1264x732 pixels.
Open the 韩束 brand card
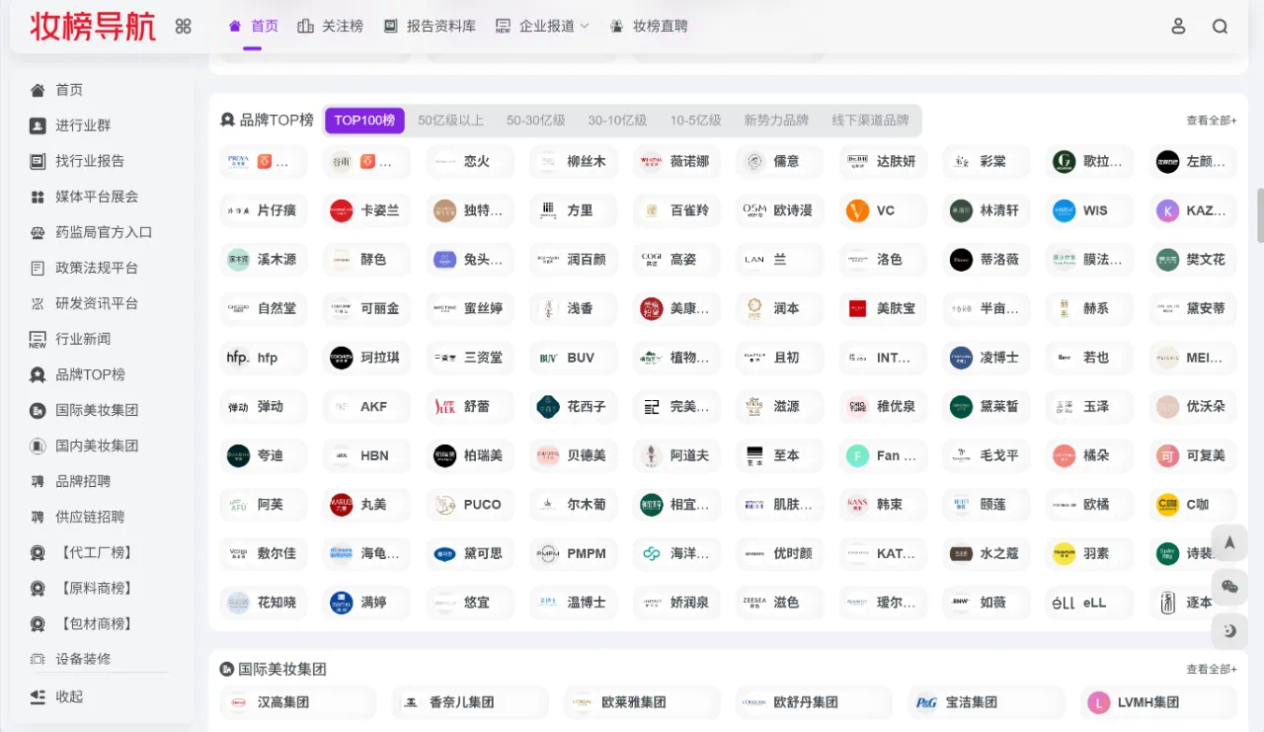(883, 505)
